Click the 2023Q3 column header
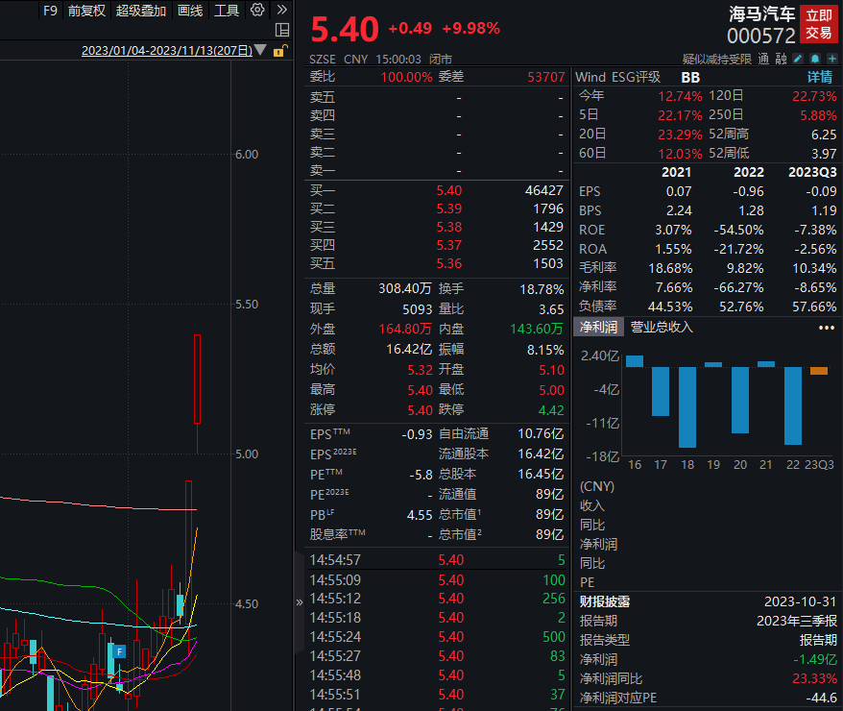The image size is (843, 711). pyautogui.click(x=812, y=172)
